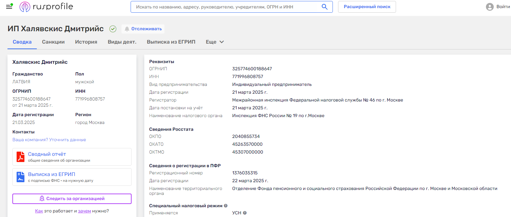Click the Отделение Фонда пенсионного страхования text

(x=365, y=188)
